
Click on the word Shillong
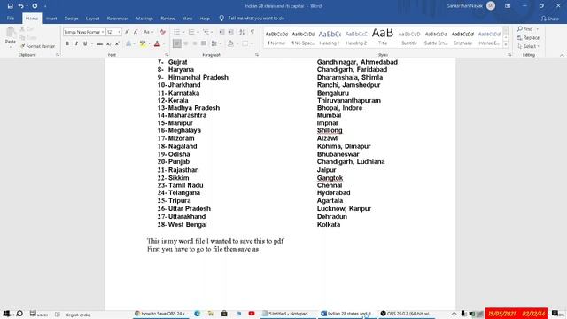(x=330, y=130)
